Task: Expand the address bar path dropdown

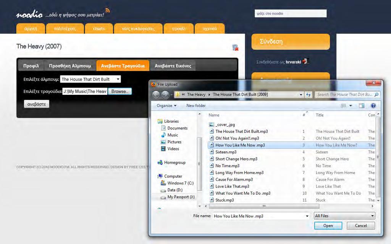Action: tap(301, 94)
